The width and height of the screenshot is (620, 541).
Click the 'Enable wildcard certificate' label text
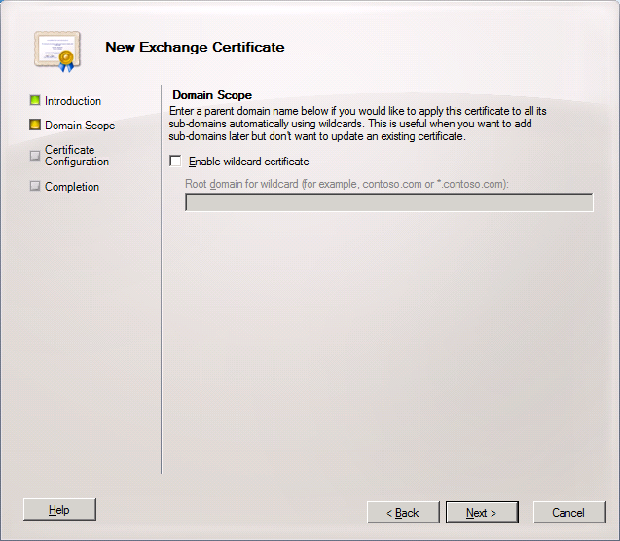tap(248, 162)
